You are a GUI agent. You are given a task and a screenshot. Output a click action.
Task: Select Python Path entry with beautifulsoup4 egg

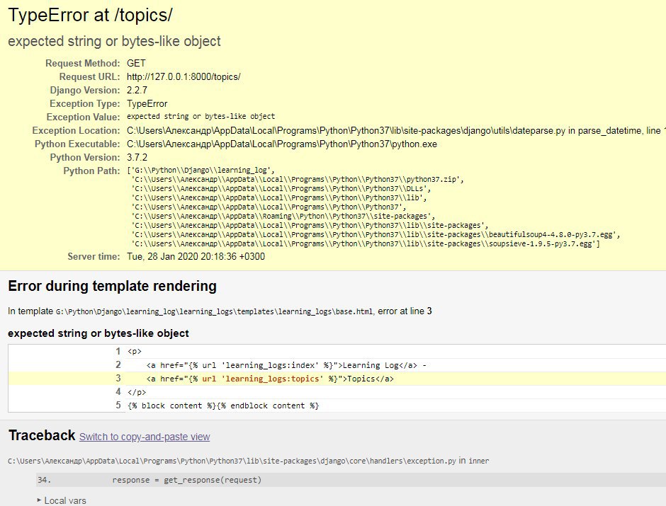click(376, 234)
